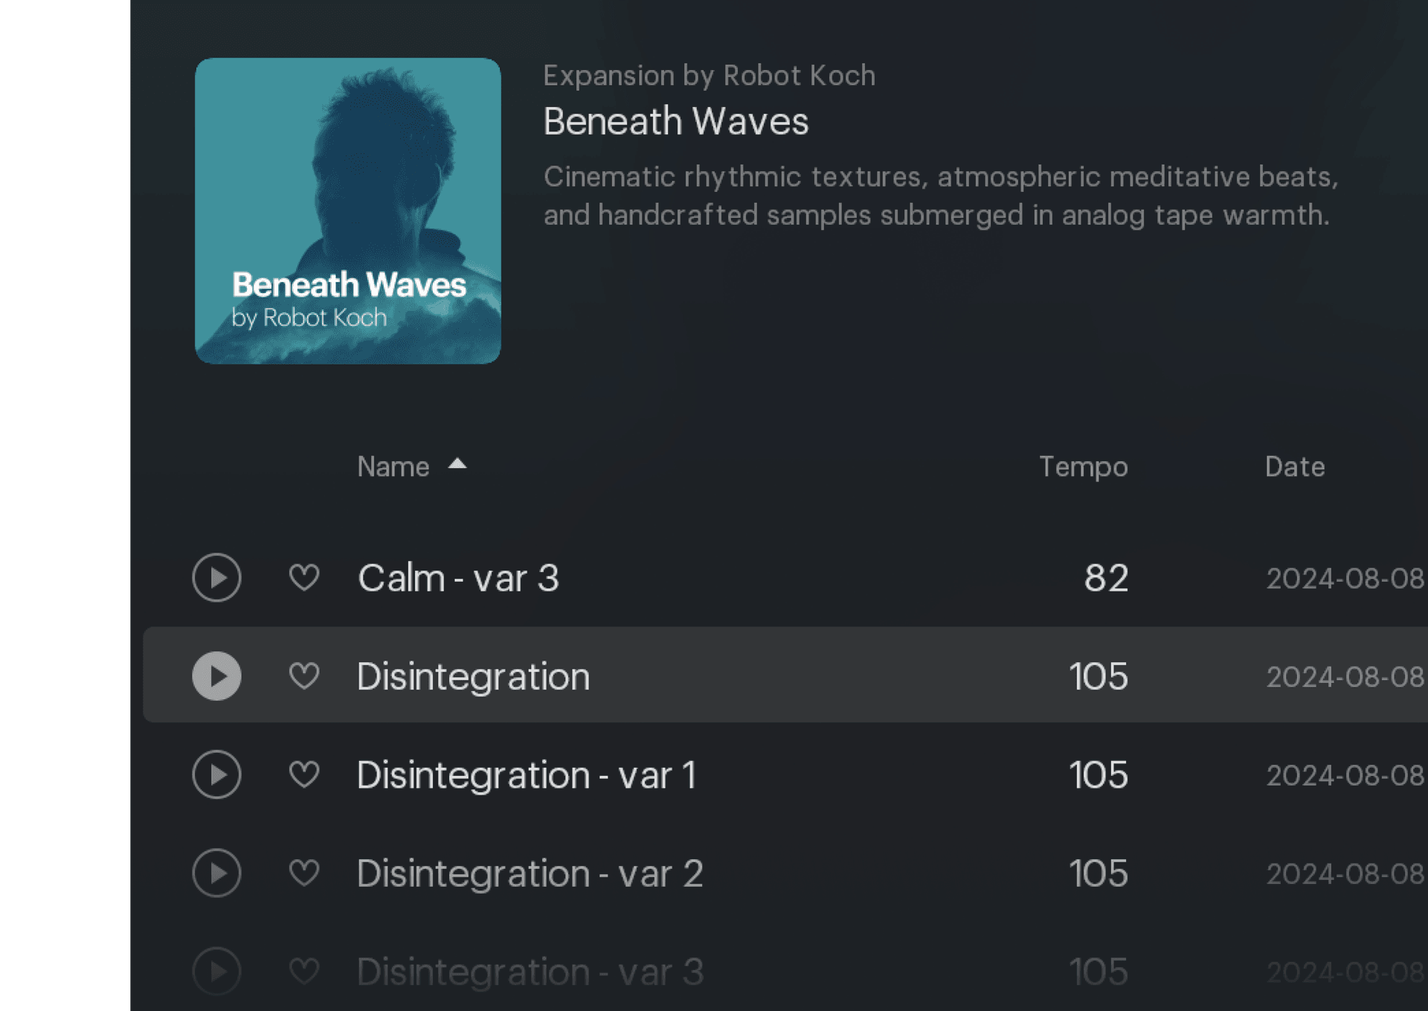
Task: Toggle heart favorite on Disintegration
Action: (x=303, y=675)
